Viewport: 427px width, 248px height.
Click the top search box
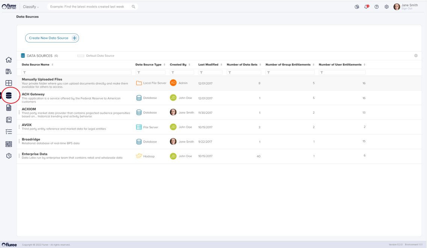pos(90,7)
